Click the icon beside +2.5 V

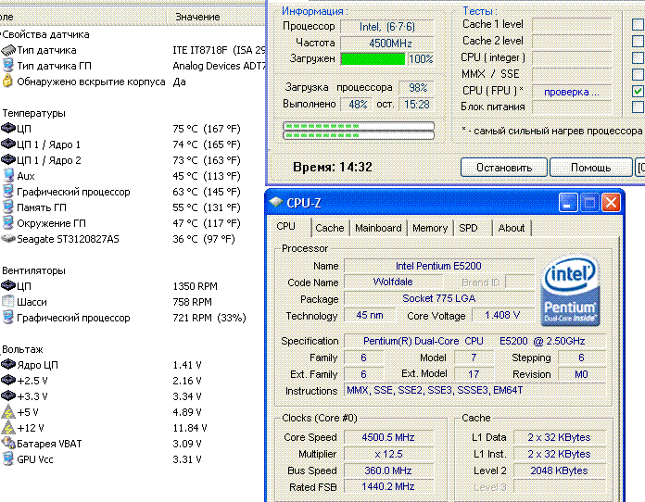click(x=7, y=381)
